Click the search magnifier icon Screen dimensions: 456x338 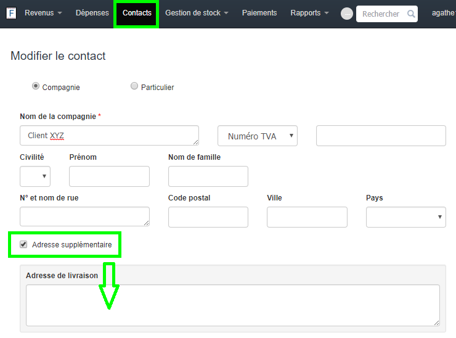pos(411,14)
